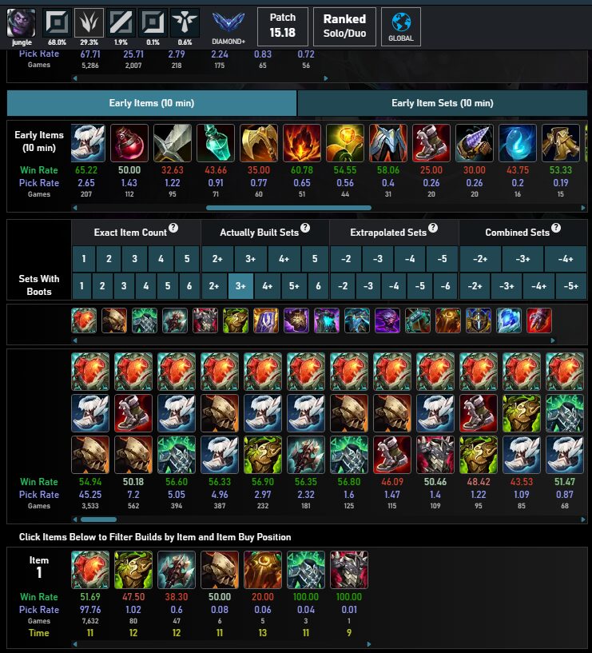Image resolution: width=592 pixels, height=653 pixels.
Task: Click the red potion early item icon
Action: coord(129,143)
